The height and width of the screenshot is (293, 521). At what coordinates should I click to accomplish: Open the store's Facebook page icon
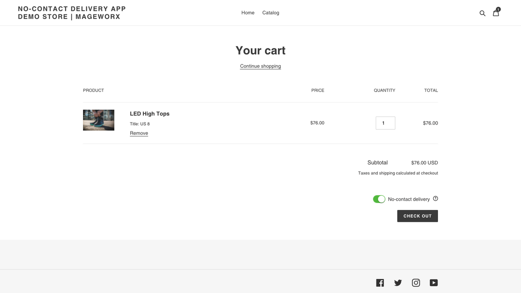coord(380,282)
